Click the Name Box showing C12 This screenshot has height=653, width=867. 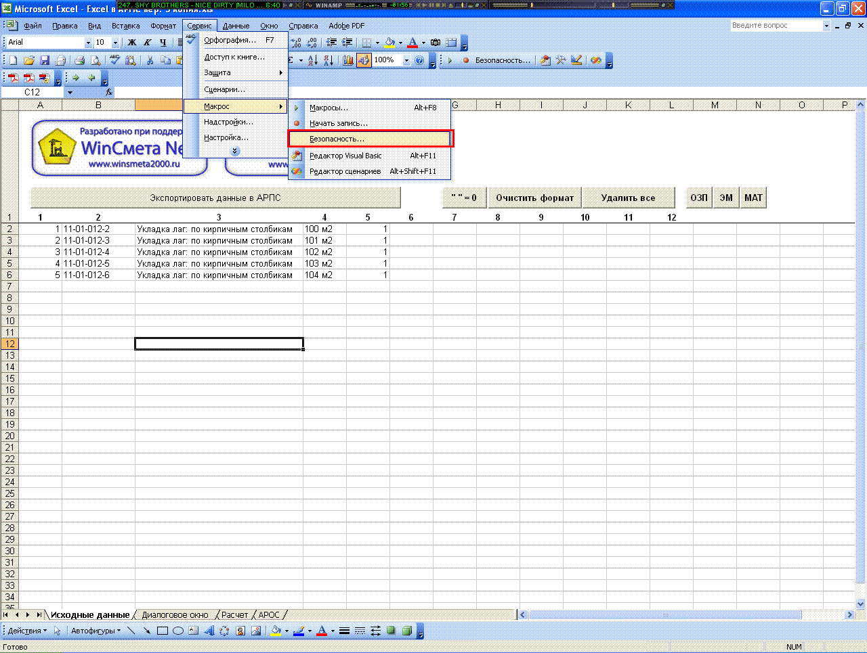pos(33,92)
